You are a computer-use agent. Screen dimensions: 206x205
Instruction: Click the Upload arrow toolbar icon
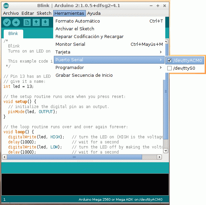(16, 22)
